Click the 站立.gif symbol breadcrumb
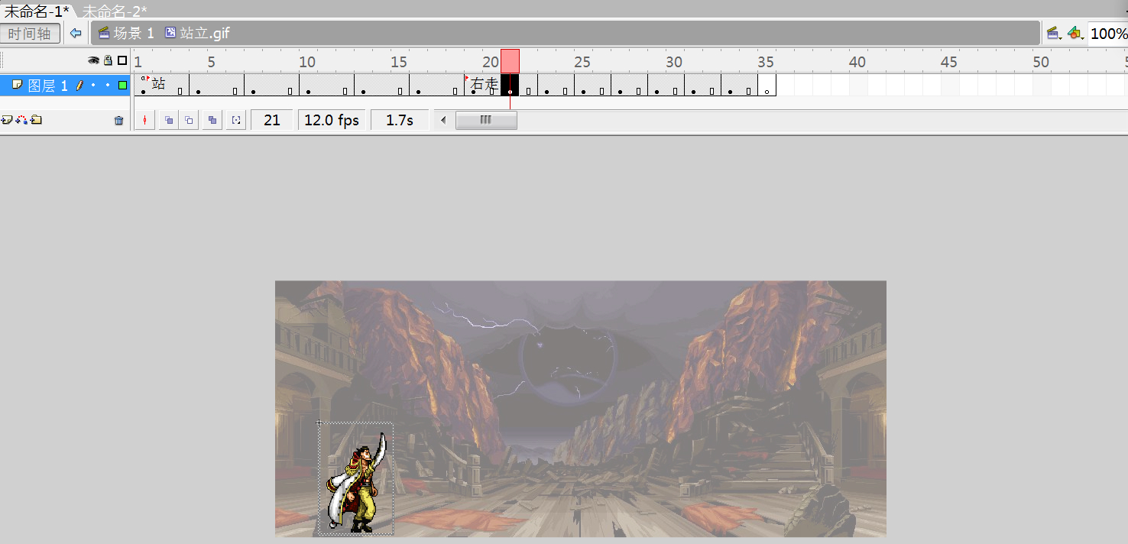The height and width of the screenshot is (544, 1128). click(x=197, y=34)
